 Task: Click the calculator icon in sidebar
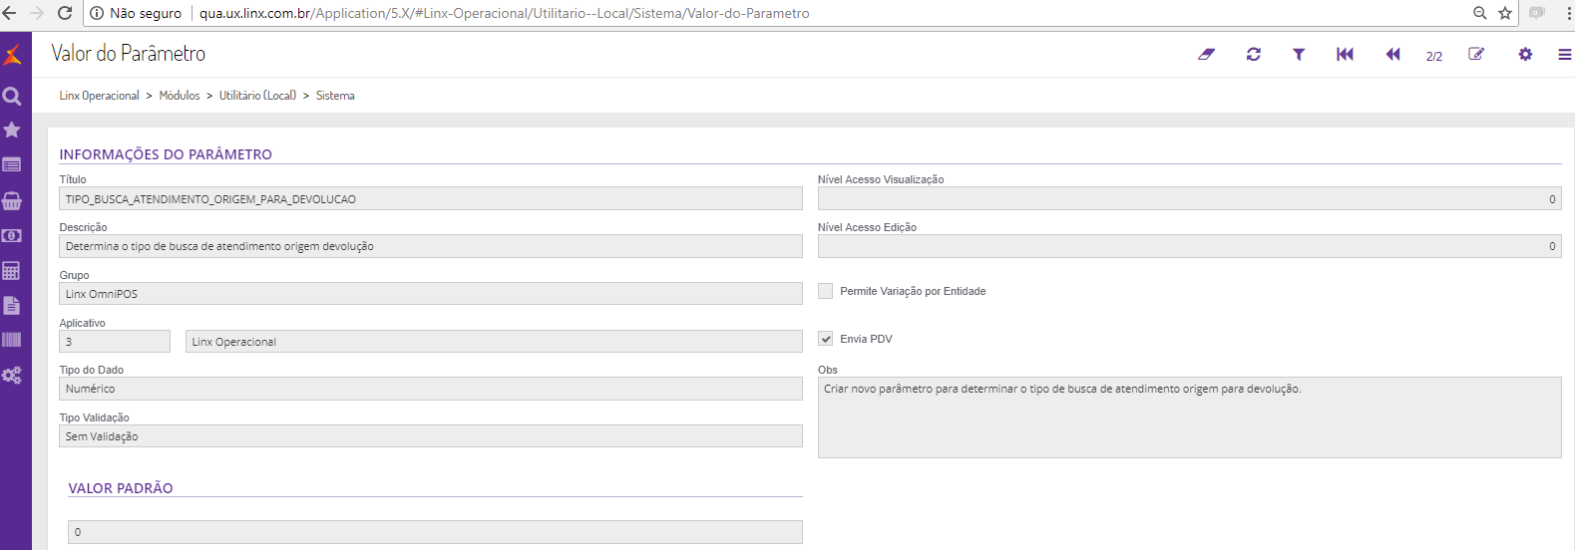tap(12, 271)
